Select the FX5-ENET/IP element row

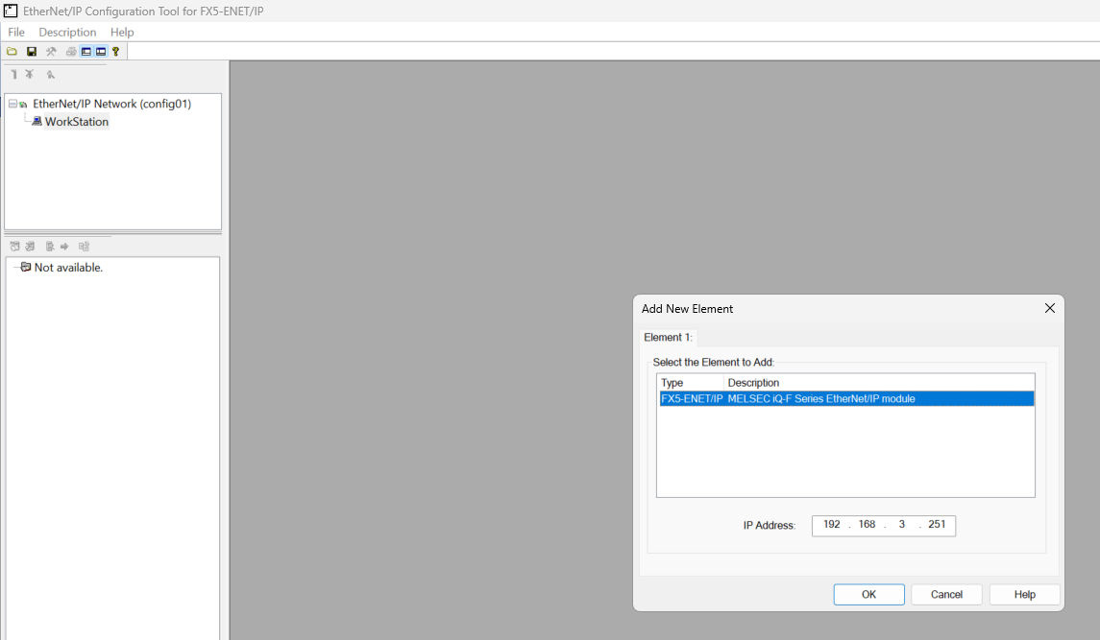[x=845, y=398]
